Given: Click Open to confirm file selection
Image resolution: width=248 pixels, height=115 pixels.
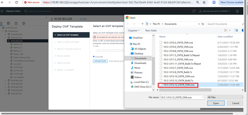Looking at the screenshot, I should pos(216,103).
